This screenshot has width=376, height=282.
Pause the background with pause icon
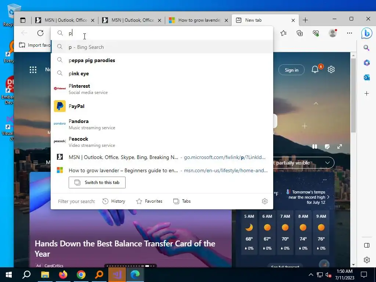pos(315,147)
